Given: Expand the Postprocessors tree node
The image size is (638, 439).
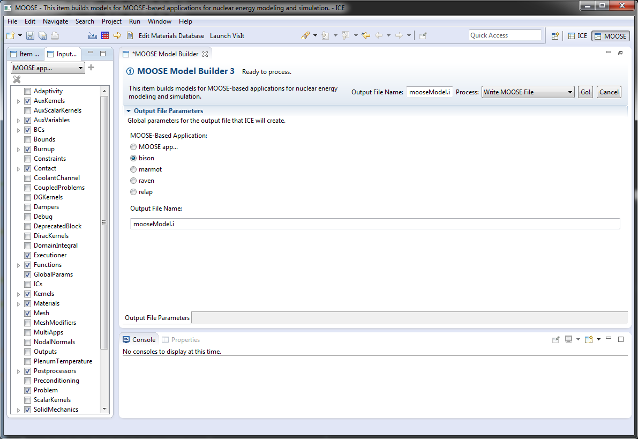Looking at the screenshot, I should [18, 371].
